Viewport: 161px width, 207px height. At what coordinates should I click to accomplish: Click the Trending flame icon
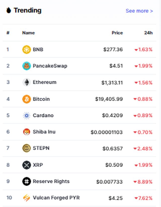tap(9, 10)
